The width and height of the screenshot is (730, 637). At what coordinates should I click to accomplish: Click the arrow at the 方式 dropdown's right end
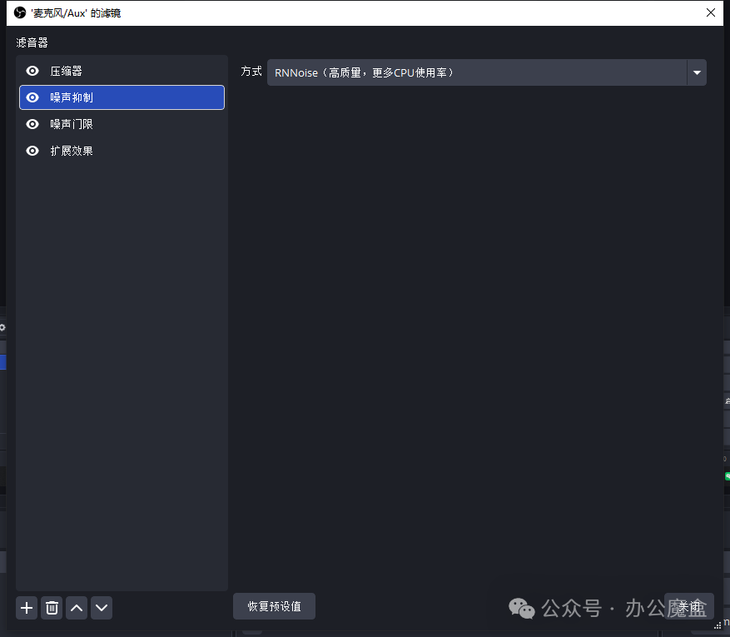pos(696,72)
